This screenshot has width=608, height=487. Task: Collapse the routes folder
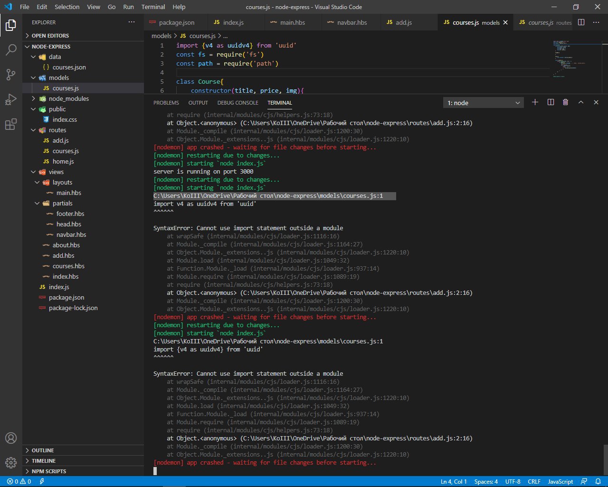(x=83, y=130)
